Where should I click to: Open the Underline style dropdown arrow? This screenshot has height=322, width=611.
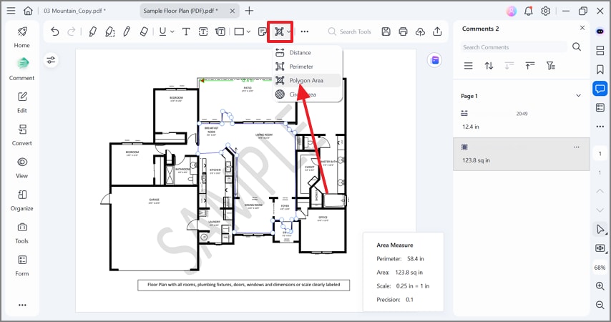coord(172,32)
